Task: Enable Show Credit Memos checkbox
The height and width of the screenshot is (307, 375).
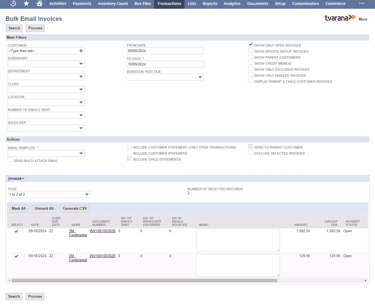Action: pos(250,62)
